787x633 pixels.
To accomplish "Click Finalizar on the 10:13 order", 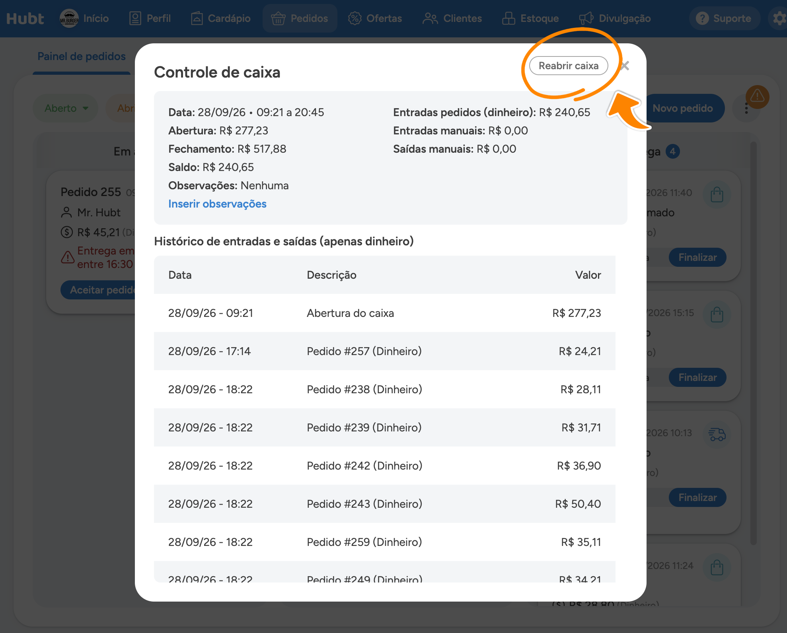I will pos(697,497).
